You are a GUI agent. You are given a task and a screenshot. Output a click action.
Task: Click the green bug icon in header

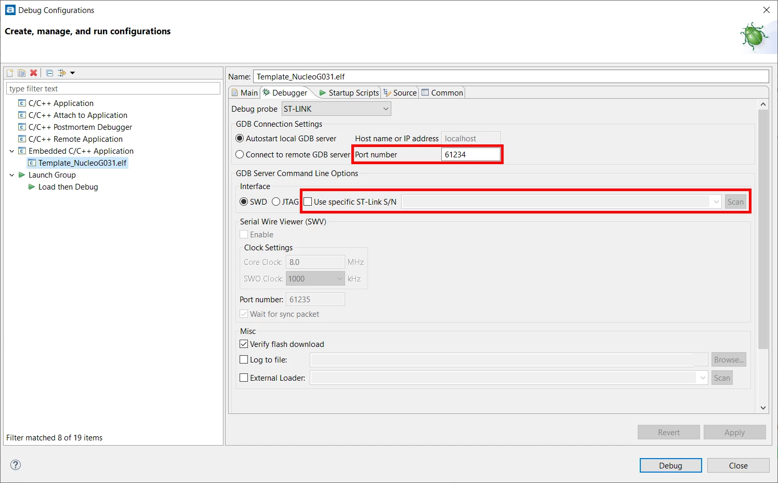pyautogui.click(x=754, y=36)
